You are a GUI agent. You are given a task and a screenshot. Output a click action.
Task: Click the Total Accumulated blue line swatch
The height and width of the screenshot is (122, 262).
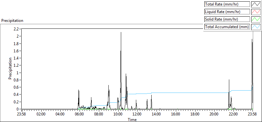click(x=256, y=27)
